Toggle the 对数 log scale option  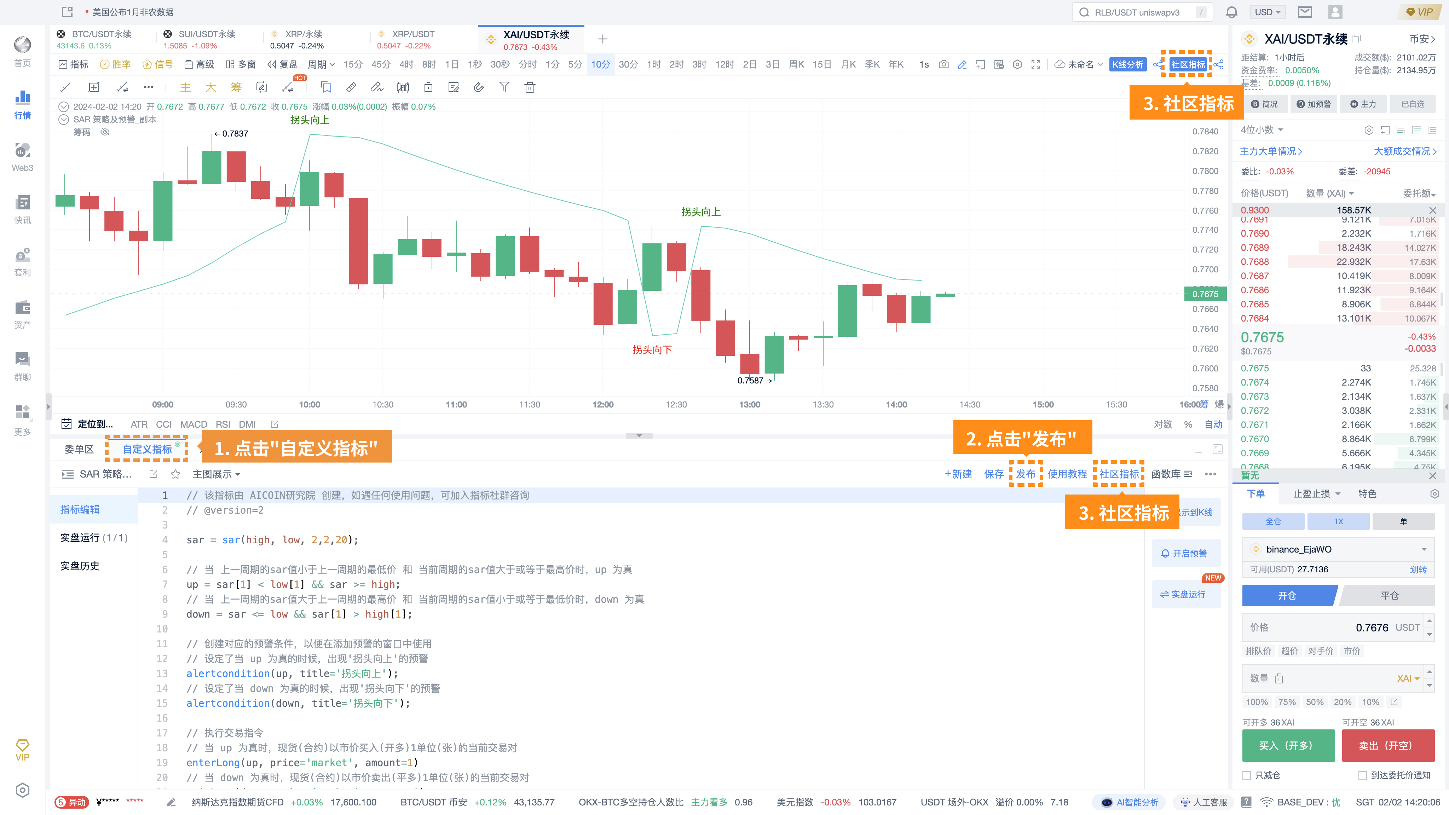[1163, 424]
